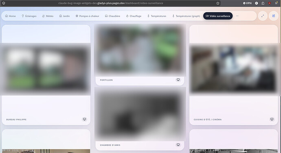Open live view icon for Bureau Philippe camera
Viewport: 281px width, 153px height.
click(x=84, y=119)
